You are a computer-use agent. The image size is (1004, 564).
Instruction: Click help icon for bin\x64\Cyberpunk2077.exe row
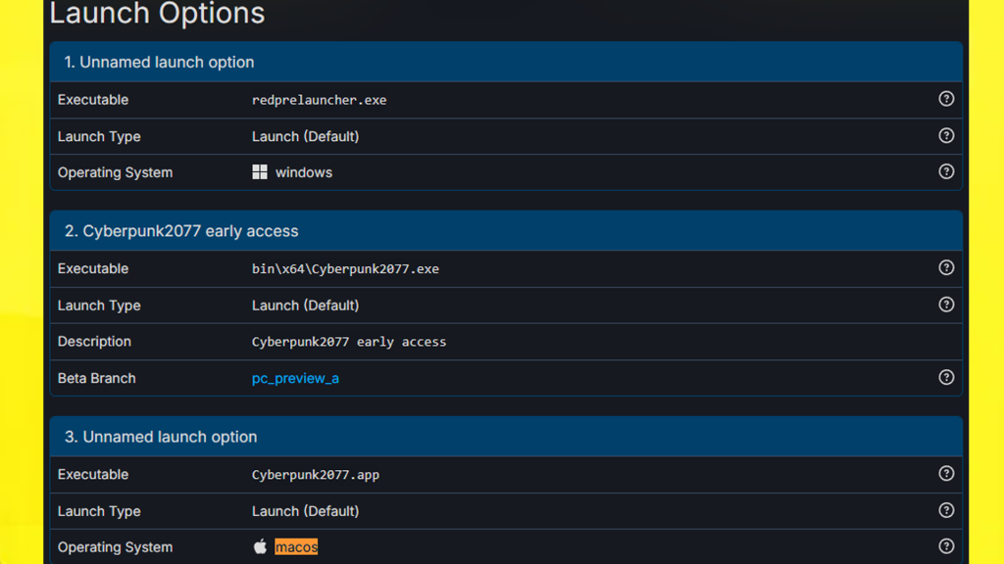[x=946, y=268]
